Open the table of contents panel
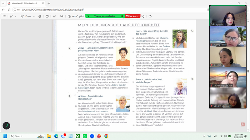 4,16
